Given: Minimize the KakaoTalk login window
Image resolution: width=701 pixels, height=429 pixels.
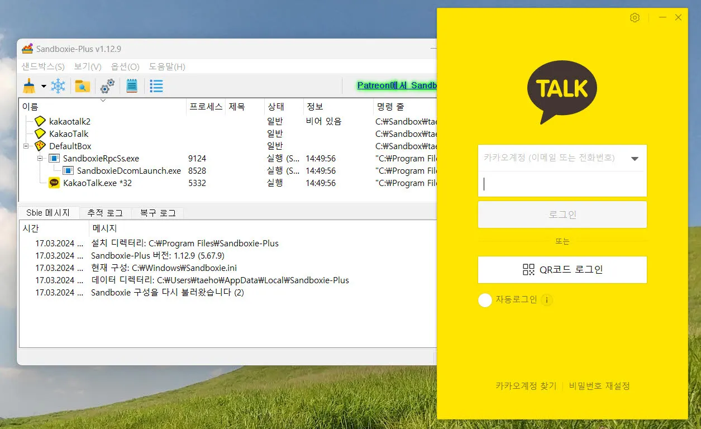Looking at the screenshot, I should pos(662,17).
